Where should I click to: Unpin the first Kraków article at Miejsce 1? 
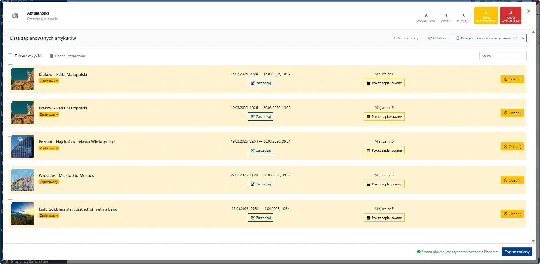(x=512, y=79)
